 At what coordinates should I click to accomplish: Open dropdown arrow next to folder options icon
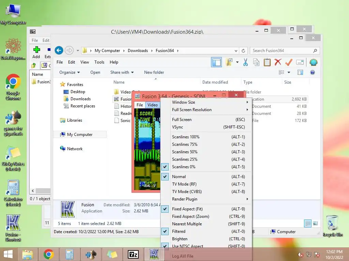pyautogui.click(x=237, y=63)
